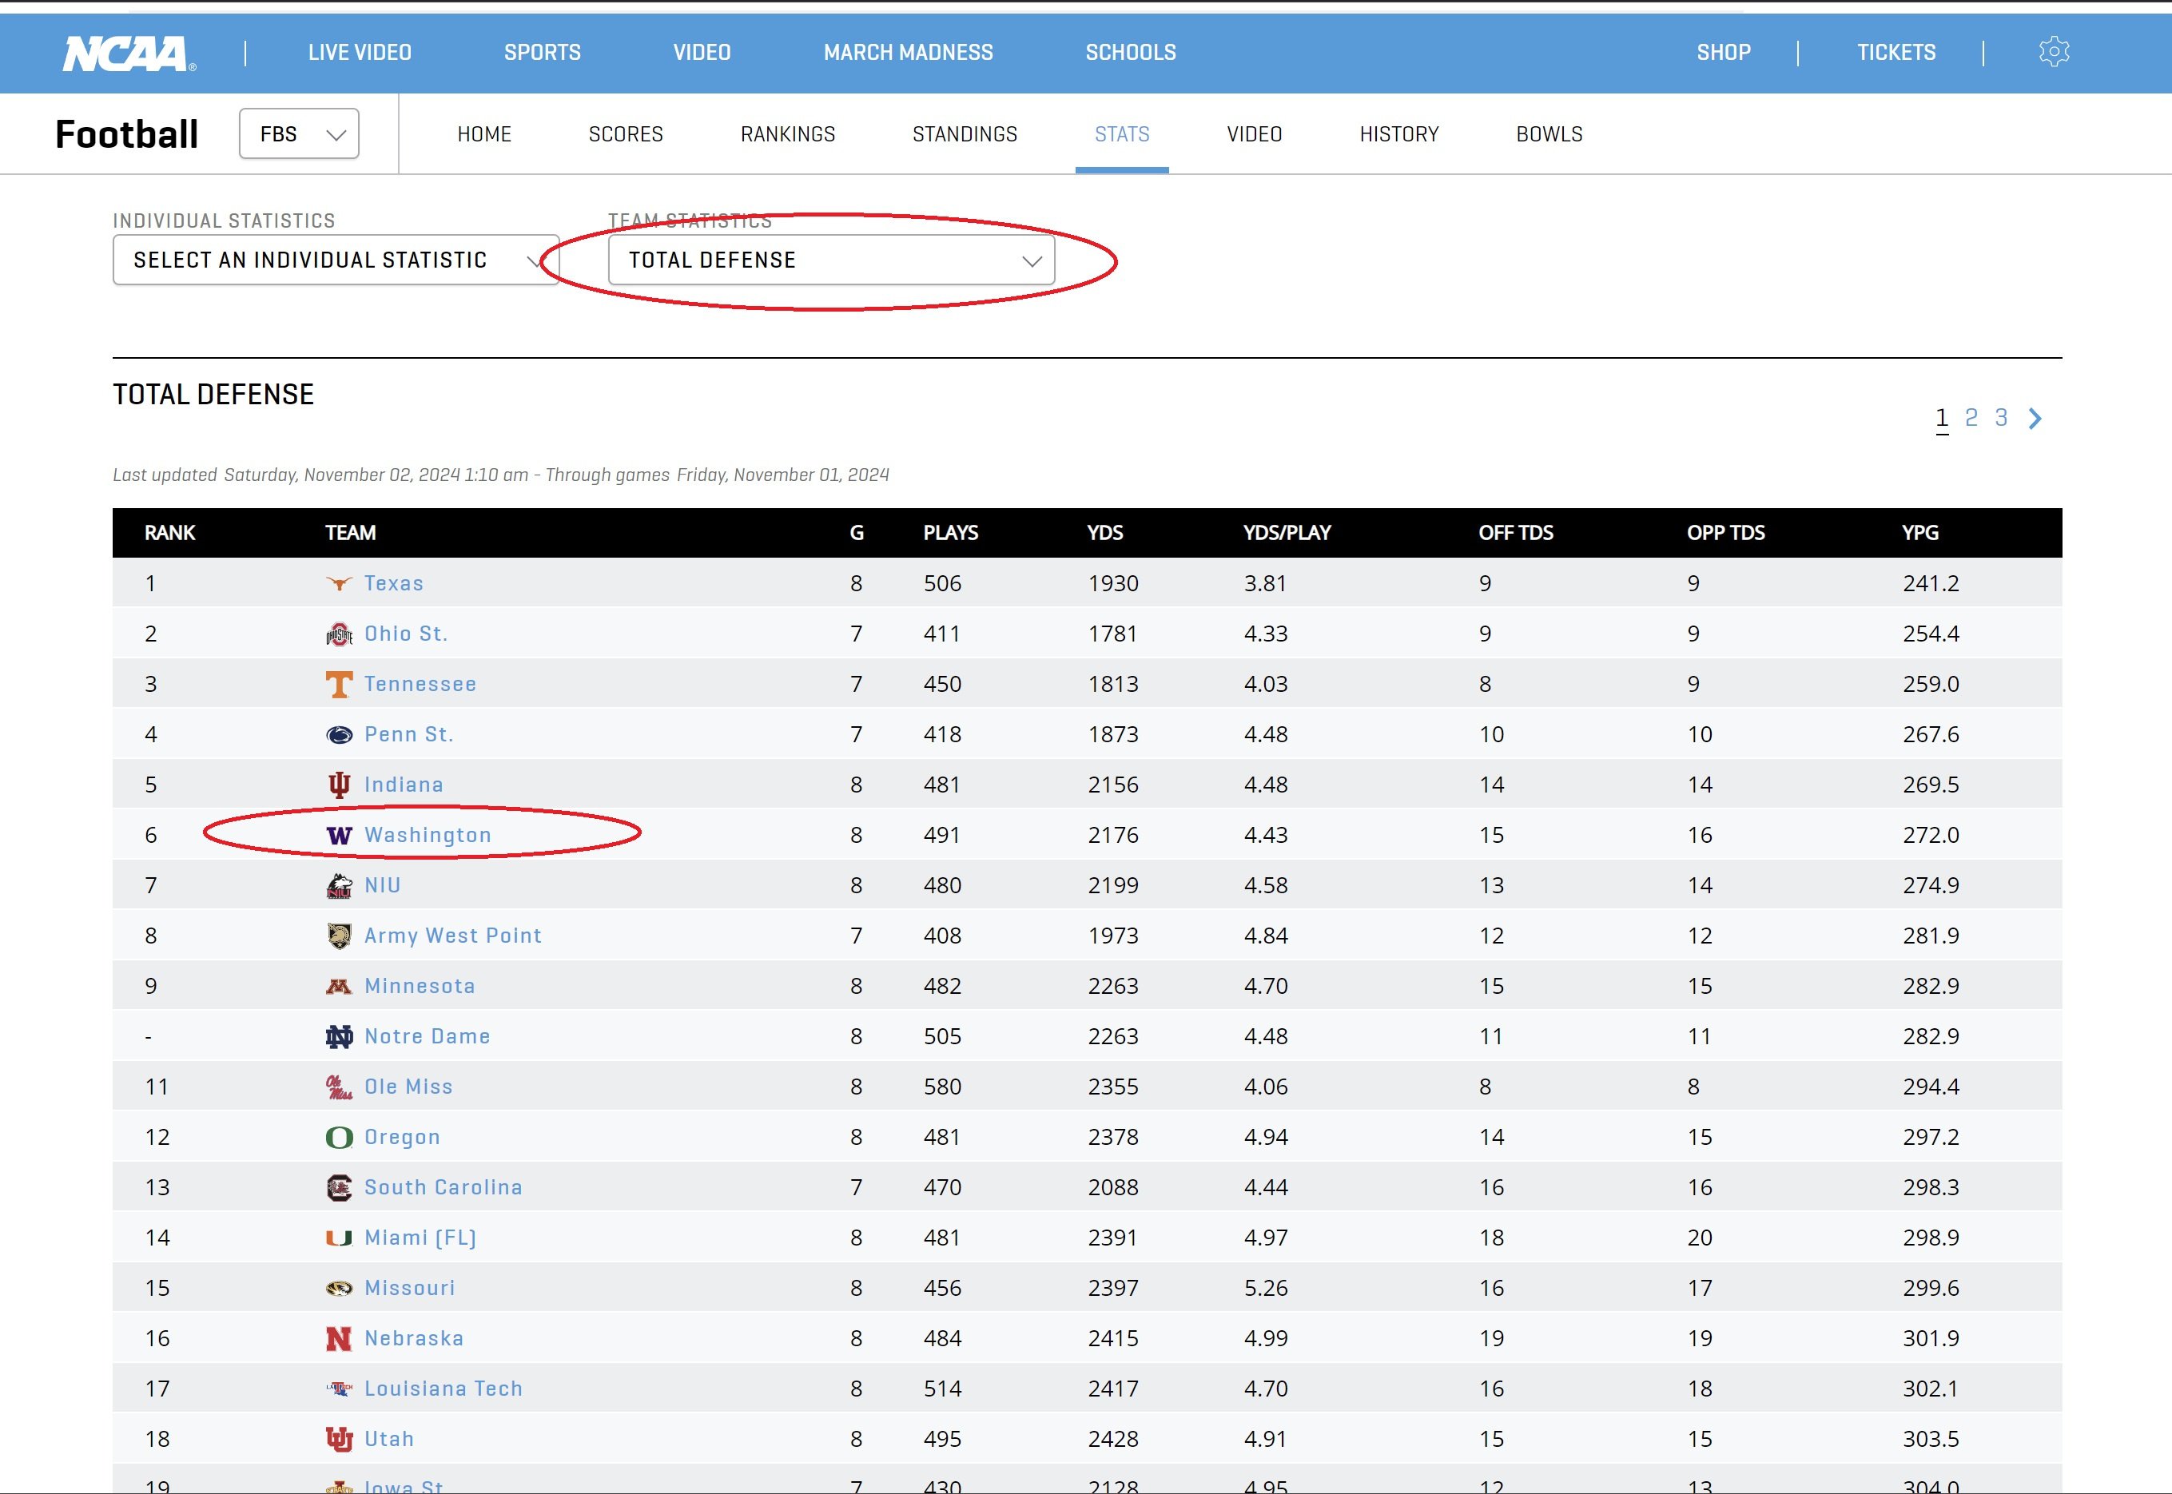The height and width of the screenshot is (1494, 2172).
Task: Open the FBS division dropdown
Action: 299,134
